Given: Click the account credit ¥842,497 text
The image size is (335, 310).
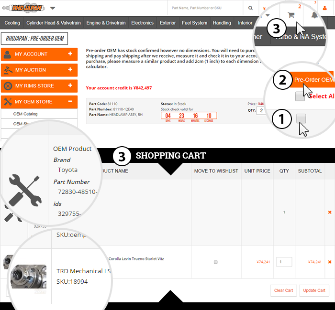Looking at the screenshot, I should pyautogui.click(x=119, y=88).
